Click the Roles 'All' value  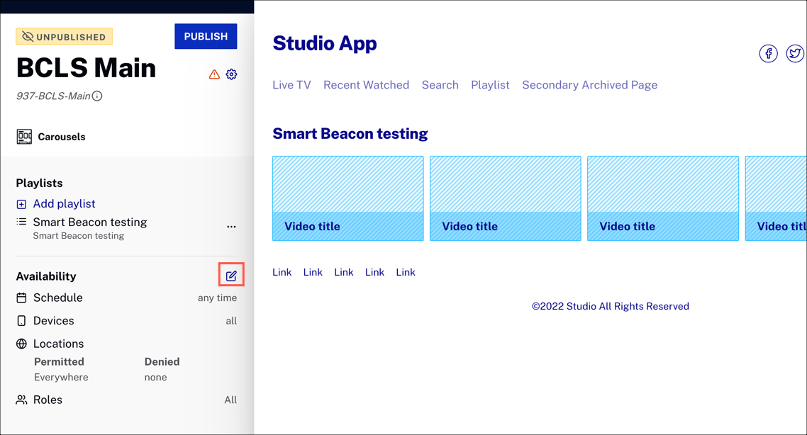tap(230, 400)
